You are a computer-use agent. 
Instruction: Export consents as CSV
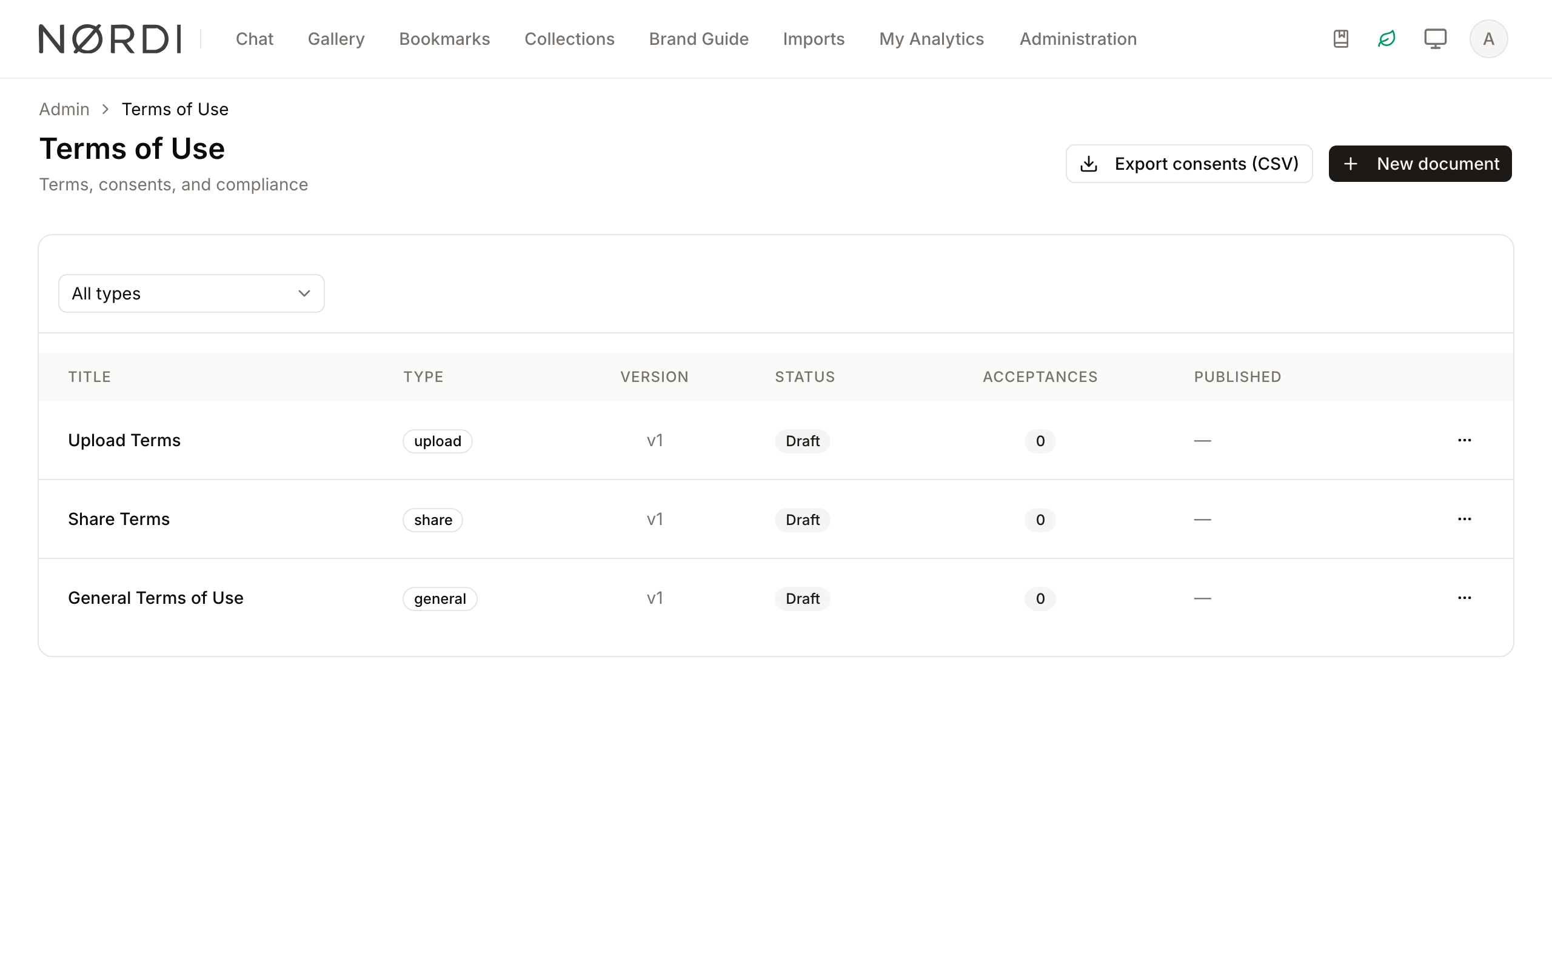click(x=1189, y=164)
